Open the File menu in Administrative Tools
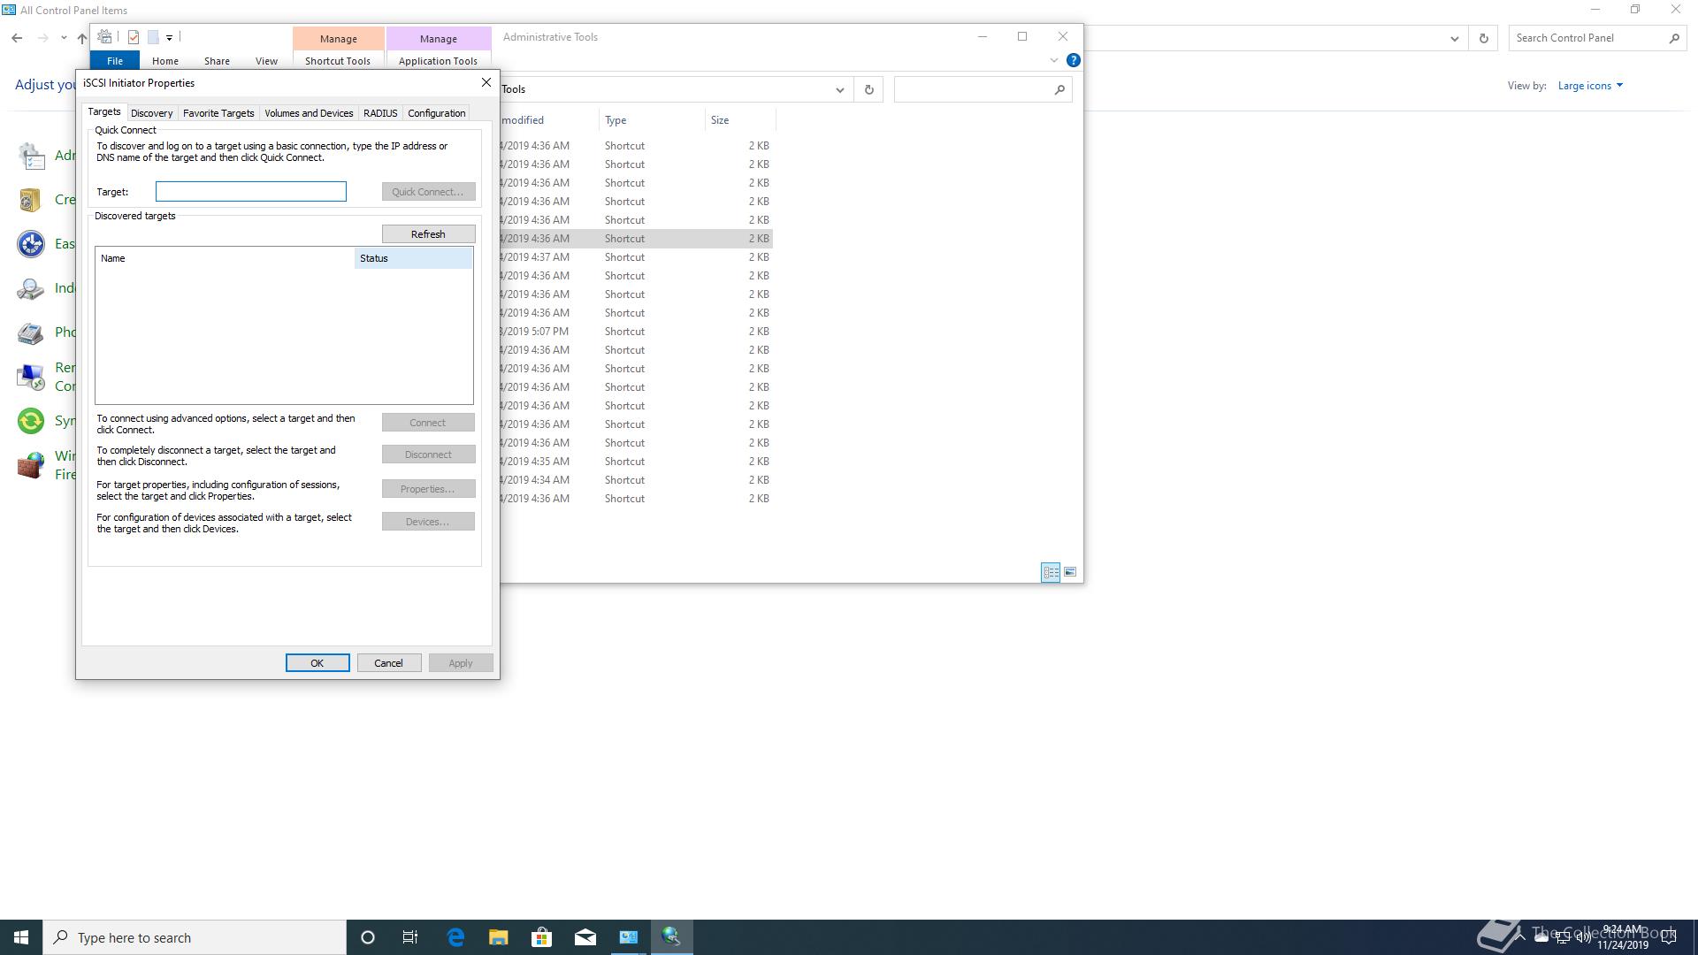 [x=115, y=61]
